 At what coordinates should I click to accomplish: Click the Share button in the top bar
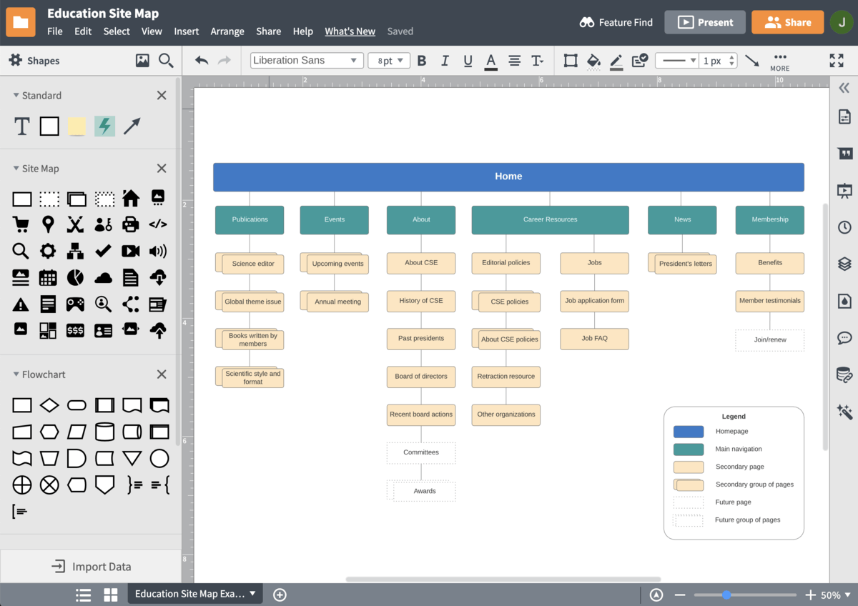[787, 22]
